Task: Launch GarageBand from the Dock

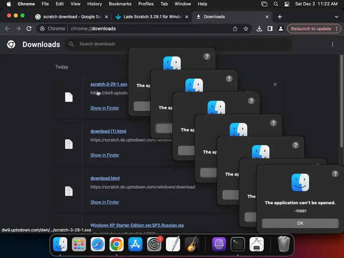Action: 192,244
